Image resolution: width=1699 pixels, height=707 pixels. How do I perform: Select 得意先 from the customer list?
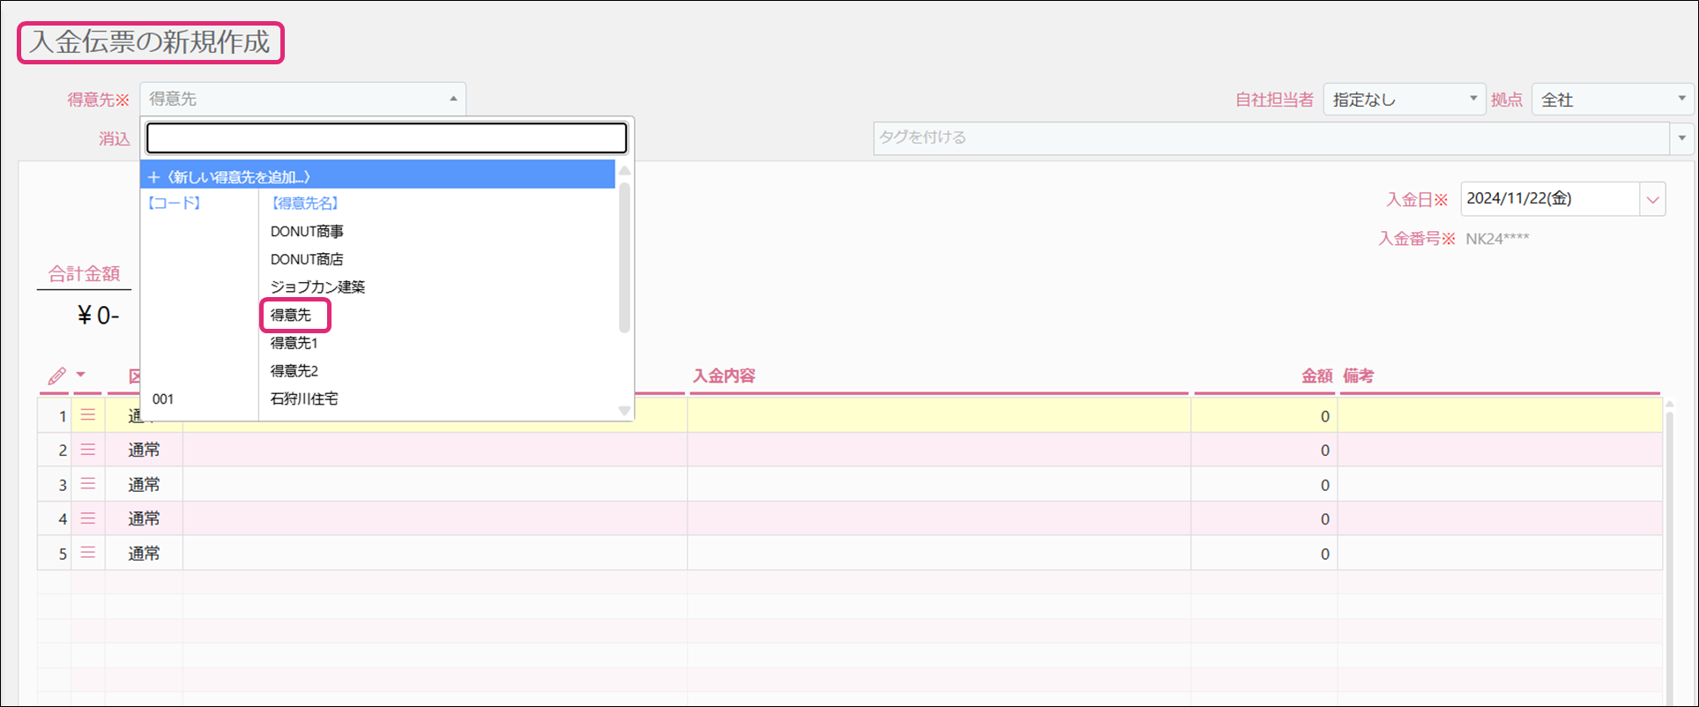click(292, 315)
